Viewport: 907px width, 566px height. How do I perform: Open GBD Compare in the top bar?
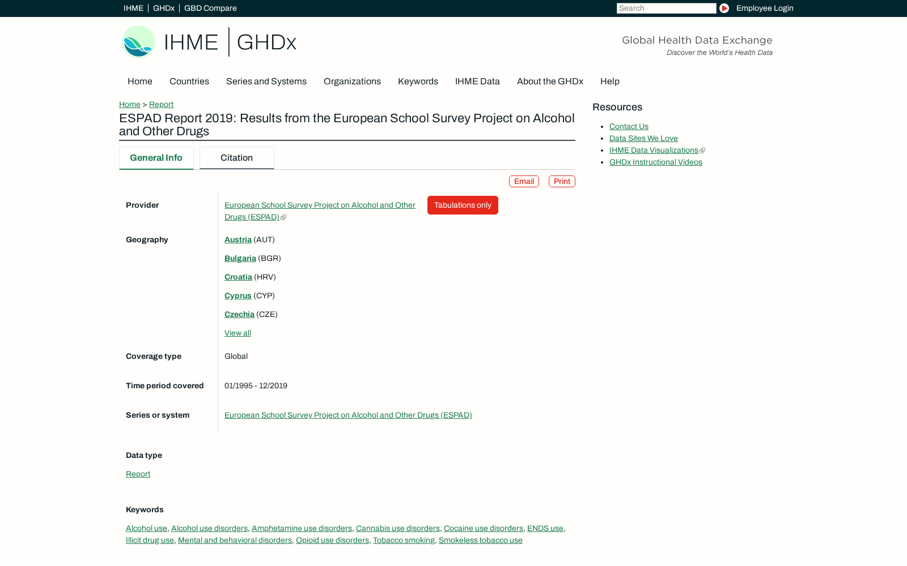[x=210, y=8]
